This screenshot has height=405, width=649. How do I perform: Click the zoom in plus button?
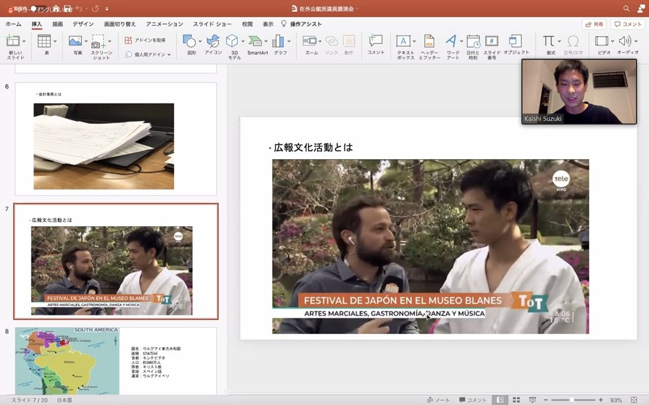[601, 400]
